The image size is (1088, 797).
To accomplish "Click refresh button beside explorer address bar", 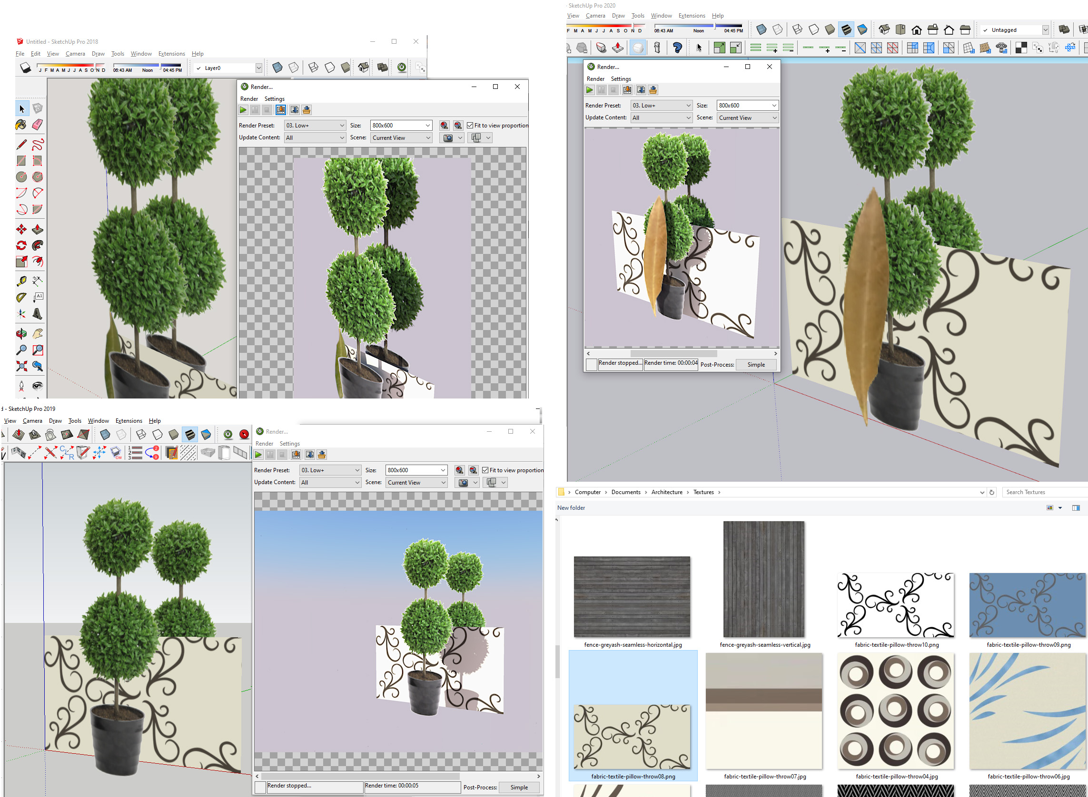I will coord(992,493).
